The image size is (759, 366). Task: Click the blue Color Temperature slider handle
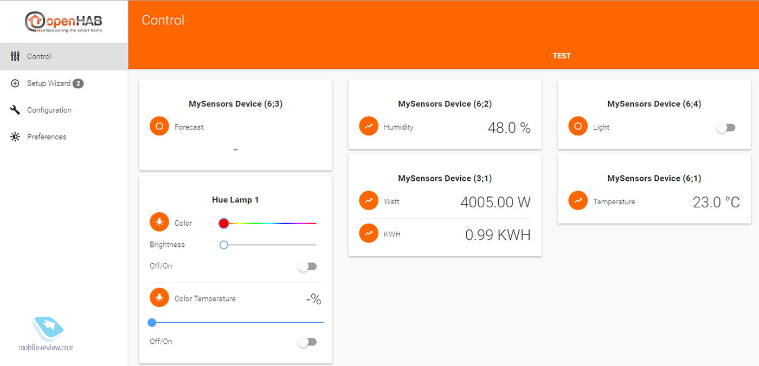click(x=152, y=323)
